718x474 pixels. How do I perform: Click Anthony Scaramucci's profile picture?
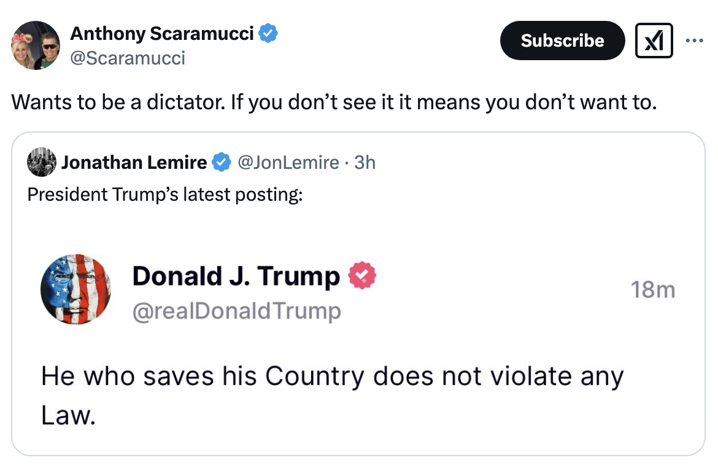[35, 45]
